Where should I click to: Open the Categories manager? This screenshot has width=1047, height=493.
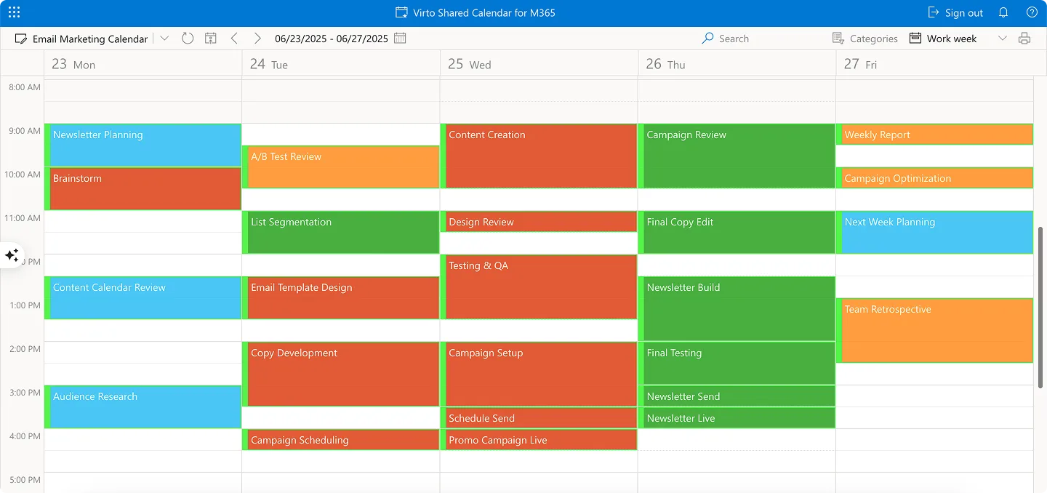[x=865, y=38]
